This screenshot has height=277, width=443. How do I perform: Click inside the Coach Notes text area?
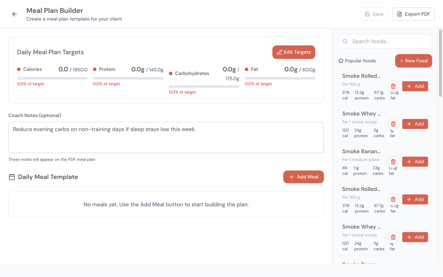[x=166, y=137]
